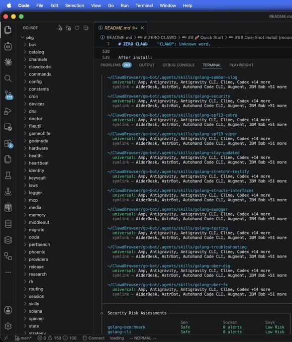Open the Manage settings gear
The height and width of the screenshot is (342, 292).
[x=8, y=326]
